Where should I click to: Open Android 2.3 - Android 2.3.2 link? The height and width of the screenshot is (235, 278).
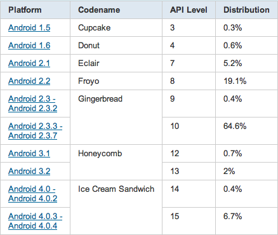click(x=33, y=104)
